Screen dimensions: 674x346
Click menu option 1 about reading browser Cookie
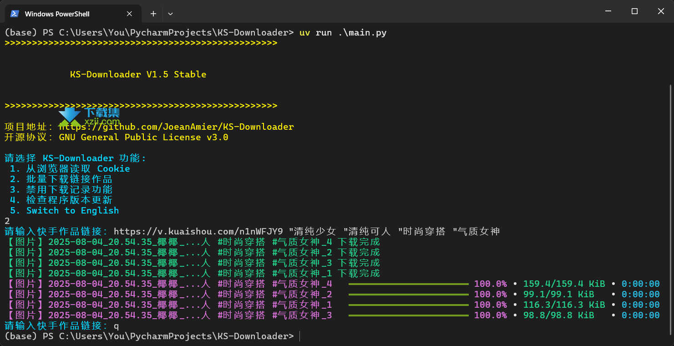[70, 168]
